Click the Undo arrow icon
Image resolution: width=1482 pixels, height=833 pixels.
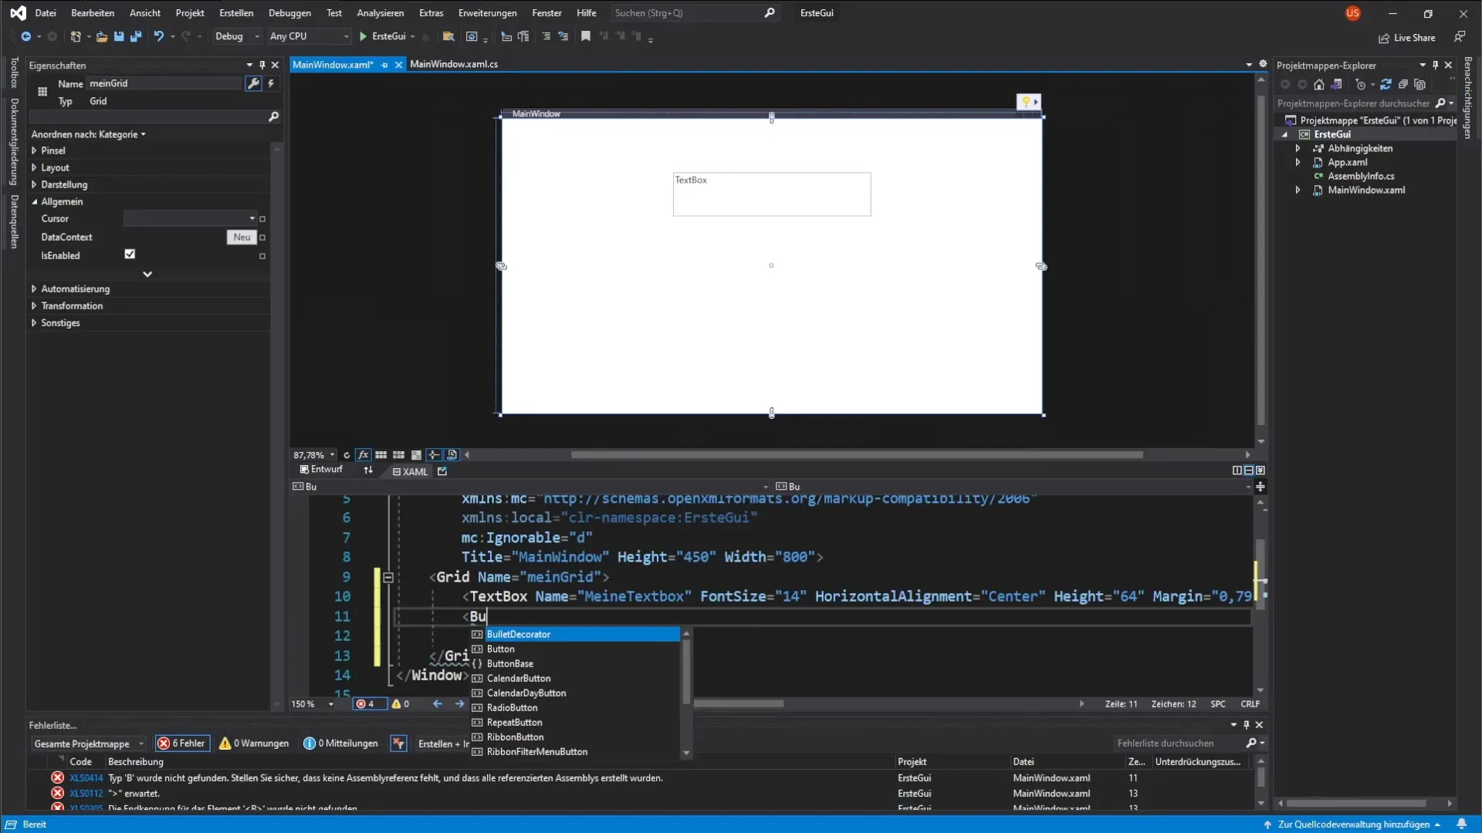tap(158, 36)
